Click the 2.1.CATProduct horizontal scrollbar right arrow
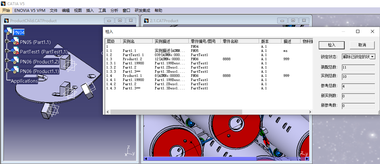 307,159
